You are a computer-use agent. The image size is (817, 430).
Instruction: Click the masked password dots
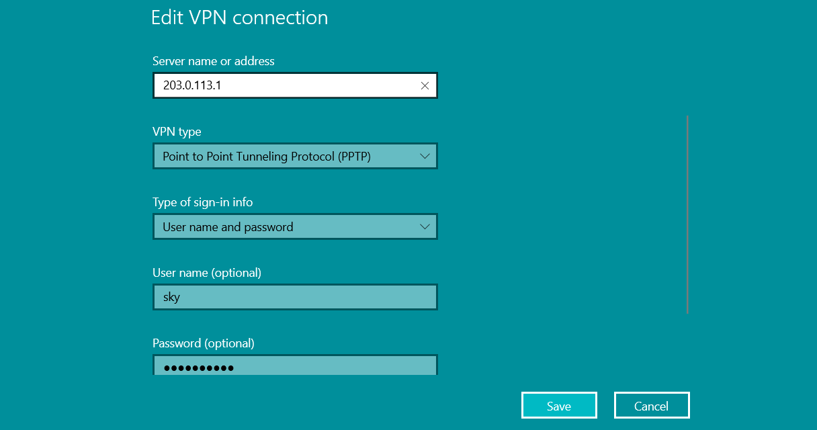click(x=199, y=368)
